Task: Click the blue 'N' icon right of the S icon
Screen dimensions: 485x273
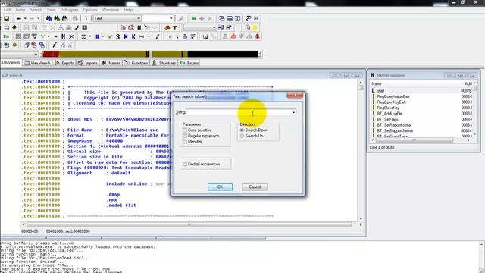Action: click(x=126, y=36)
